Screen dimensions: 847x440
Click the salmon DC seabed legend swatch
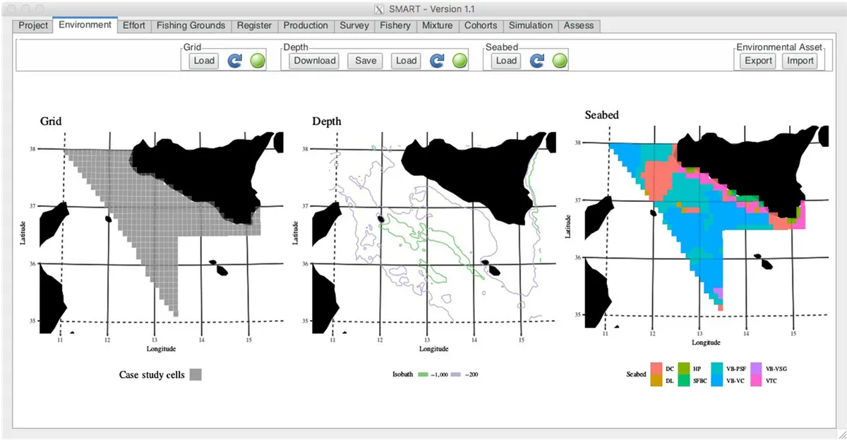[656, 369]
